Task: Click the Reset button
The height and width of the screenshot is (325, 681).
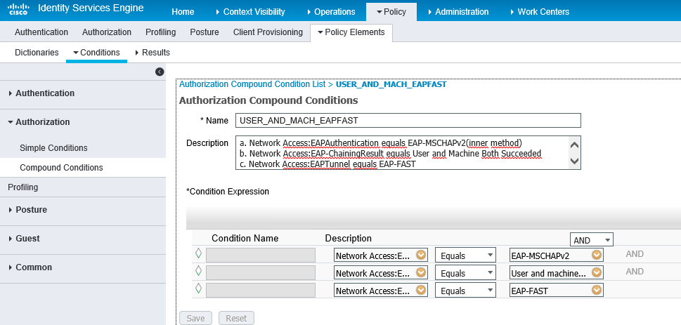Action: pyautogui.click(x=236, y=318)
